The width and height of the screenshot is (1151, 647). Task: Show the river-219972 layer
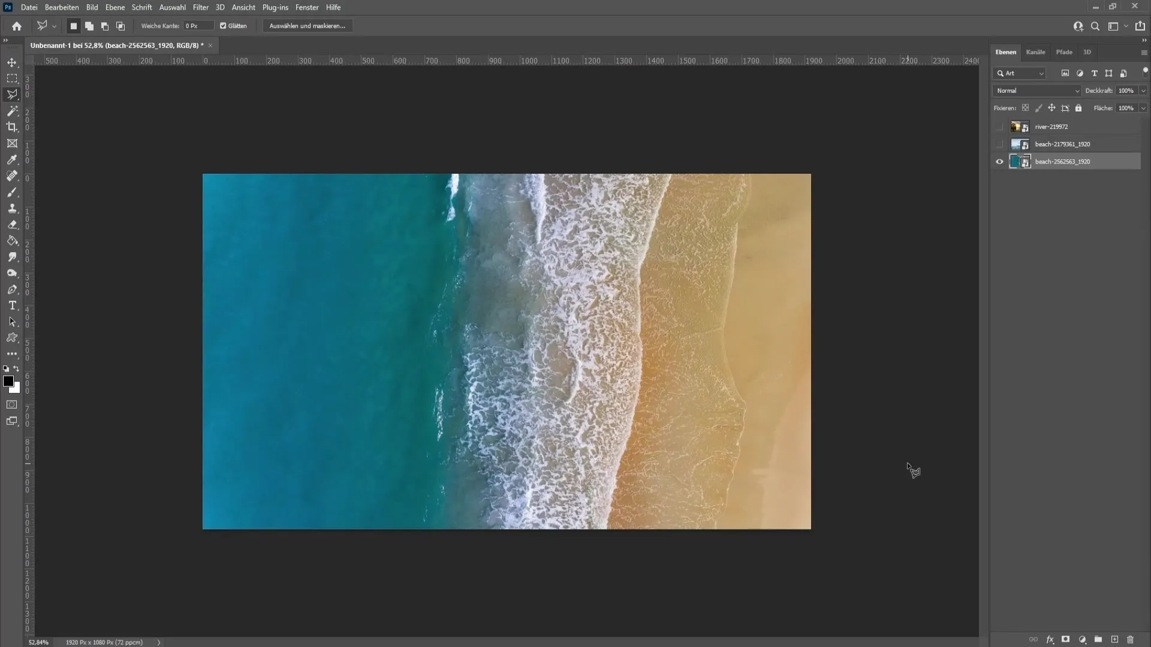(x=999, y=126)
